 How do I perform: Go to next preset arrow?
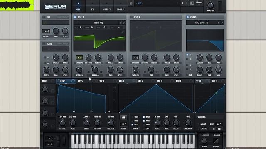coord(187,3)
